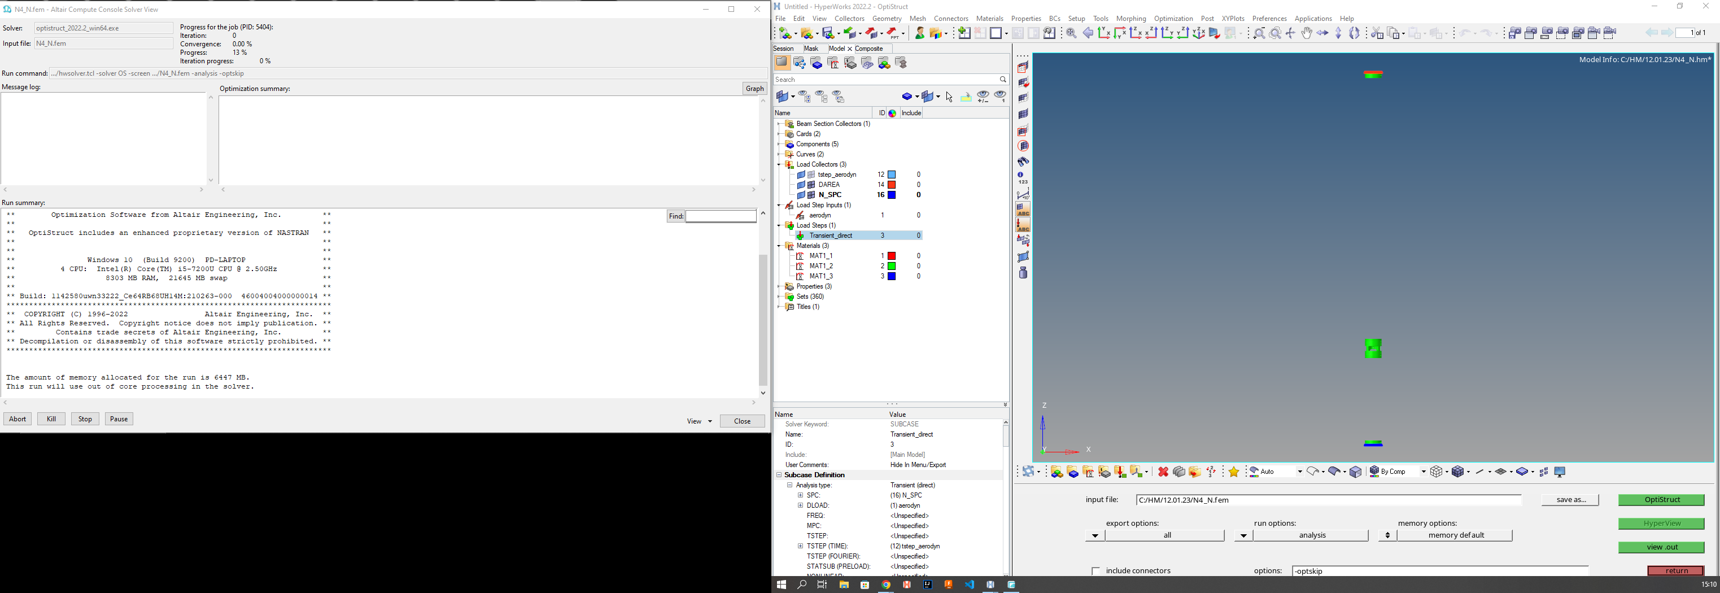
Task: Click the blue color swatch of N_SPC
Action: coord(892,195)
